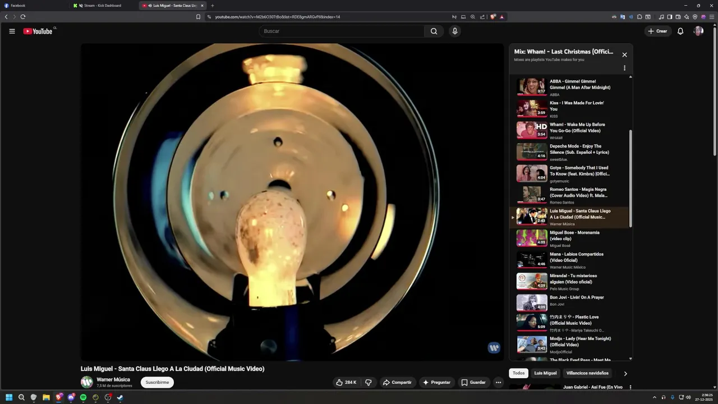Click the Mix playlist panel scrollbar
The width and height of the screenshot is (718, 404).
(x=630, y=178)
